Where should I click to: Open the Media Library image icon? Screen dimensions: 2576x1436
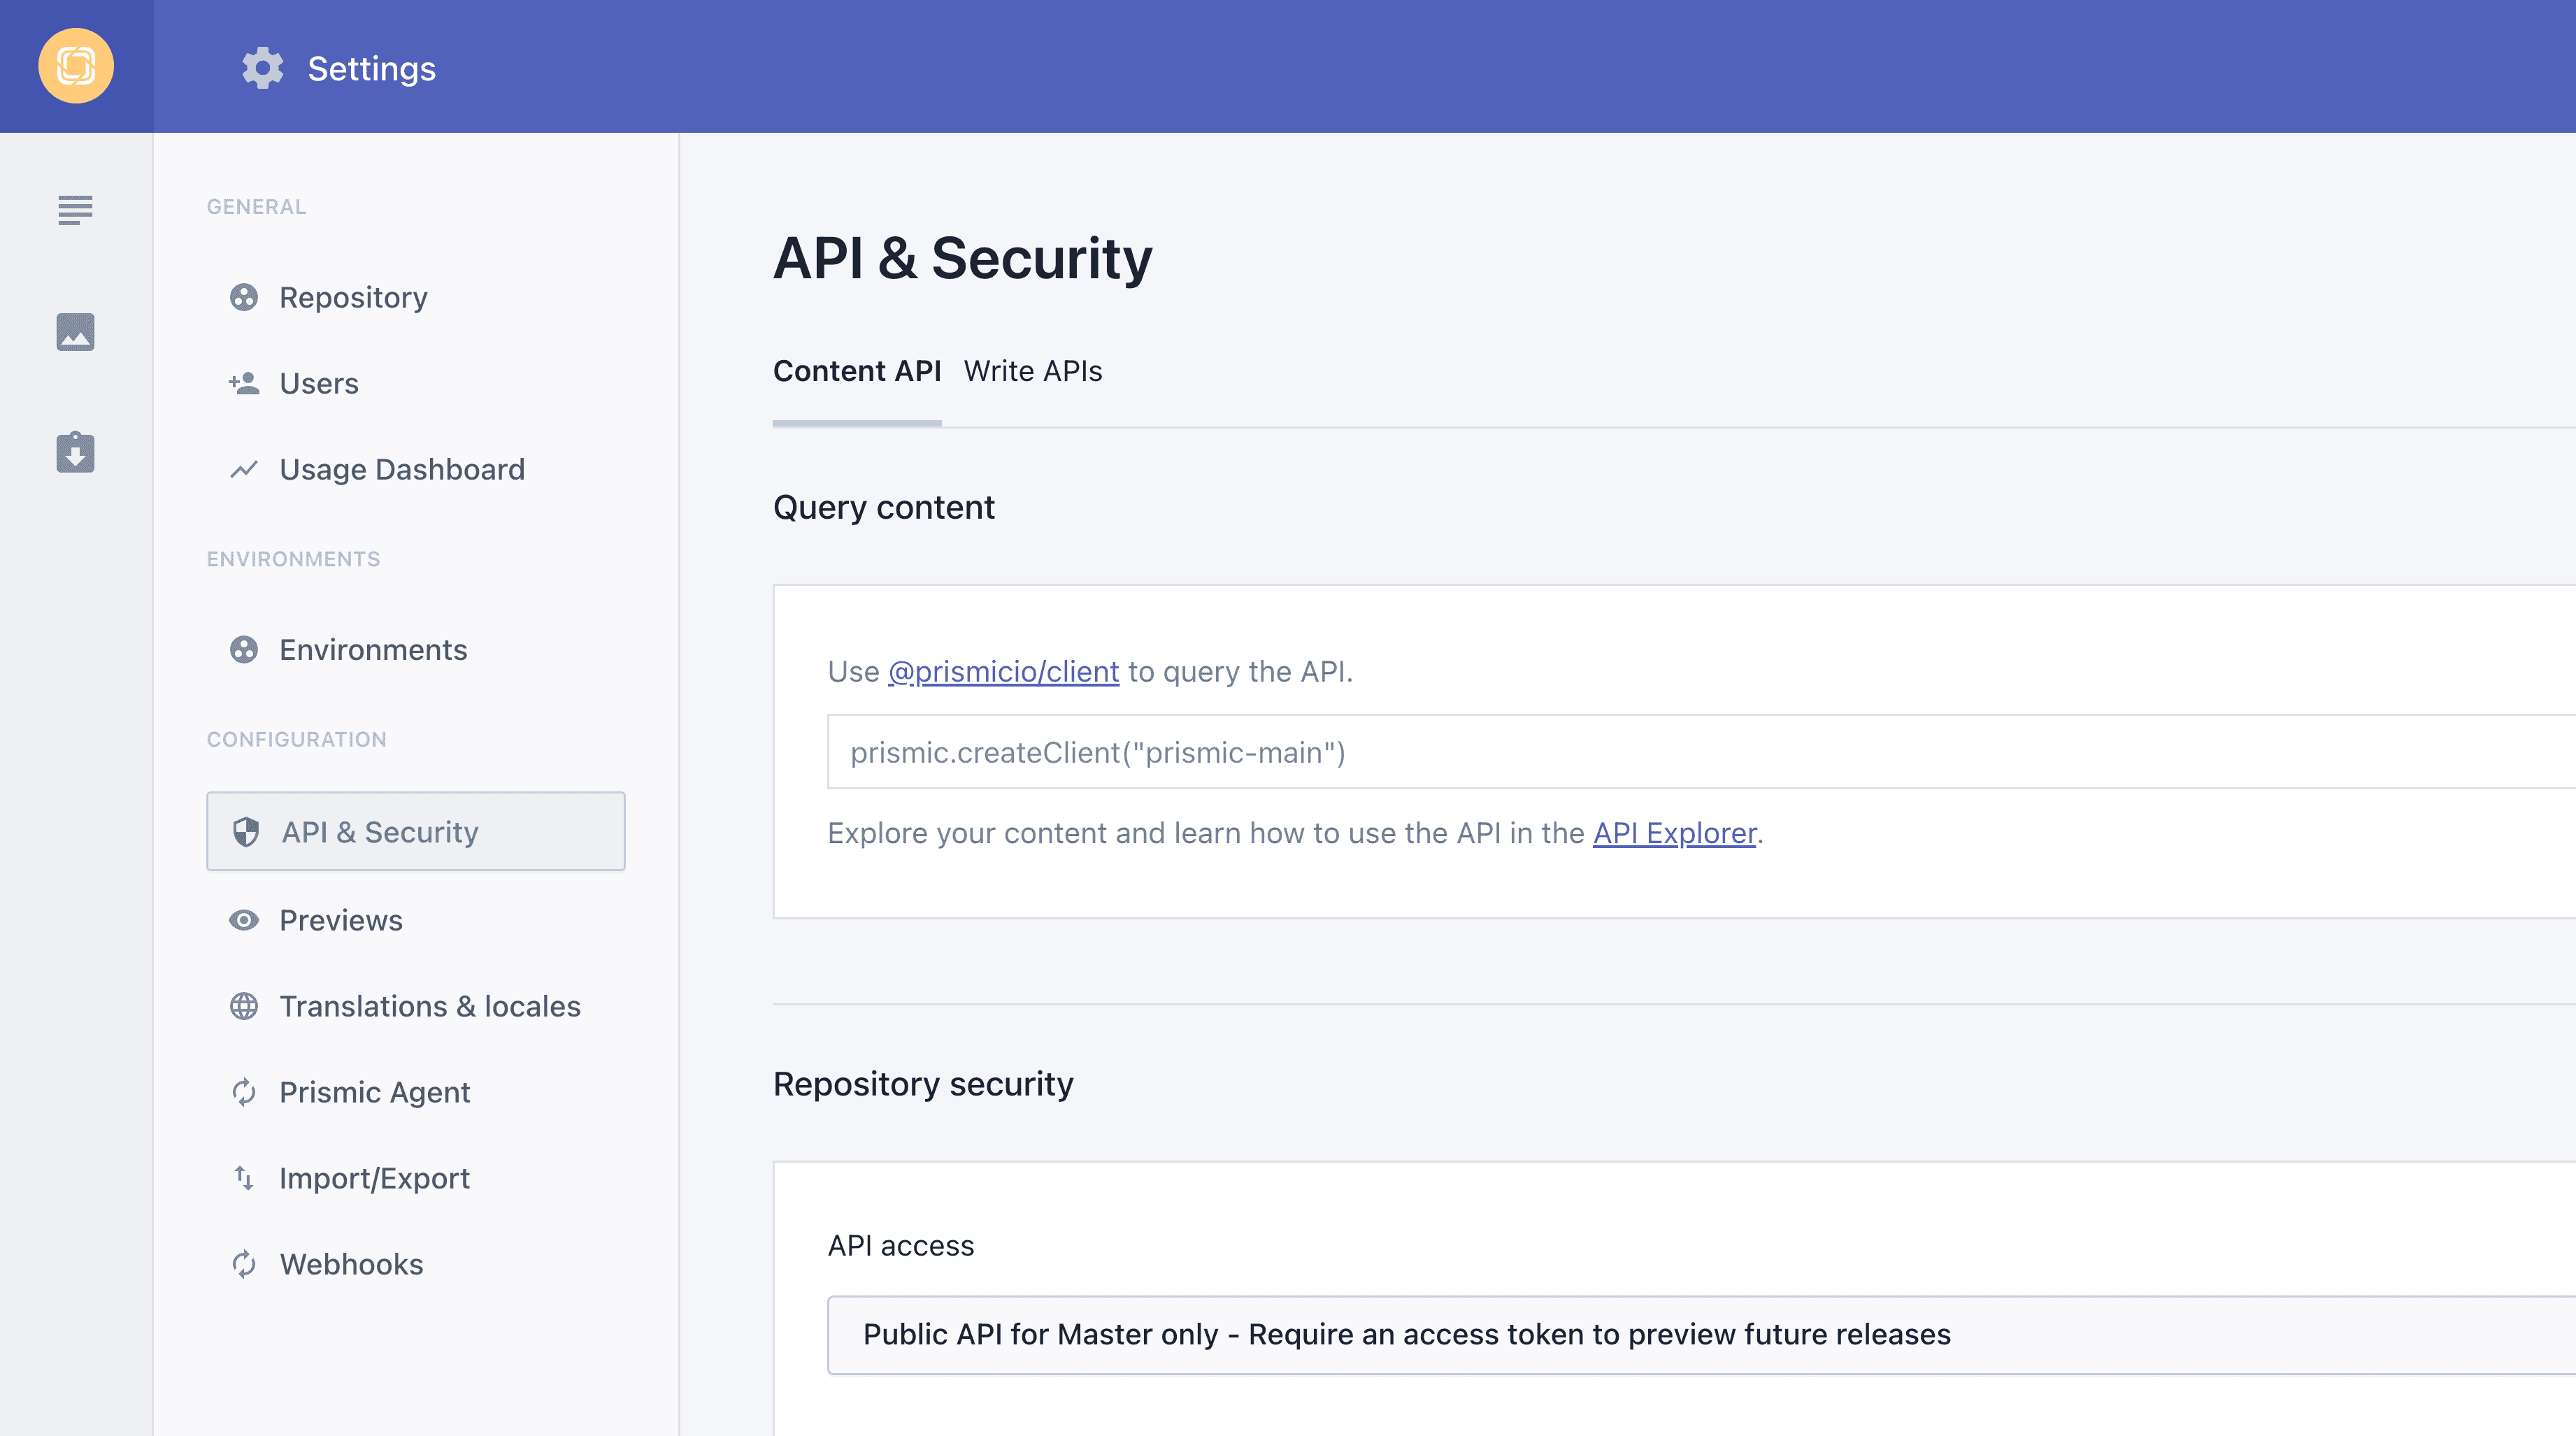pos(75,332)
